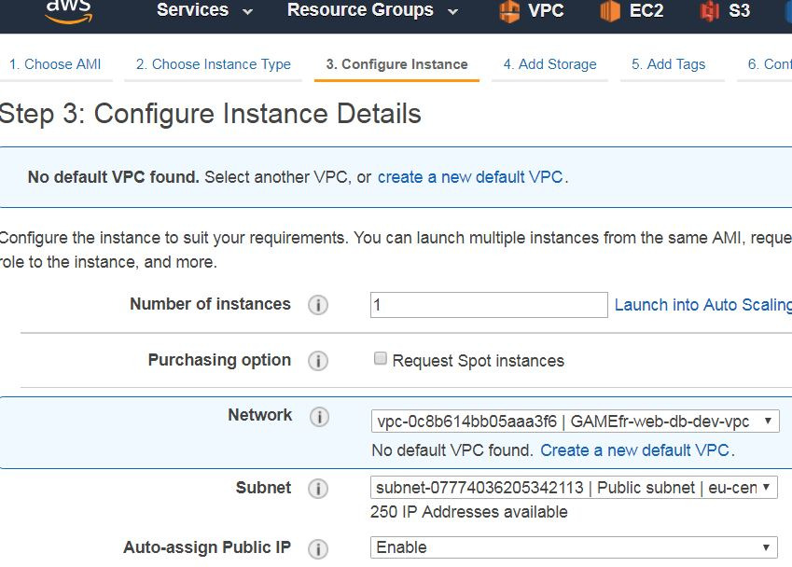Open the EC2 service shortcut icon
This screenshot has width=792, height=567.
pyautogui.click(x=610, y=11)
